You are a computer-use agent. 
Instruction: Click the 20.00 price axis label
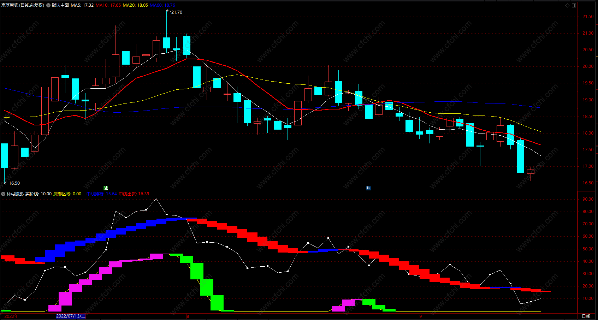pos(588,66)
